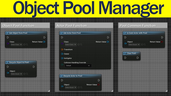Click the orange Transform pin on Get Actor from Pool
Image resolution: width=171 pixels, height=96 pixels.
62,50
